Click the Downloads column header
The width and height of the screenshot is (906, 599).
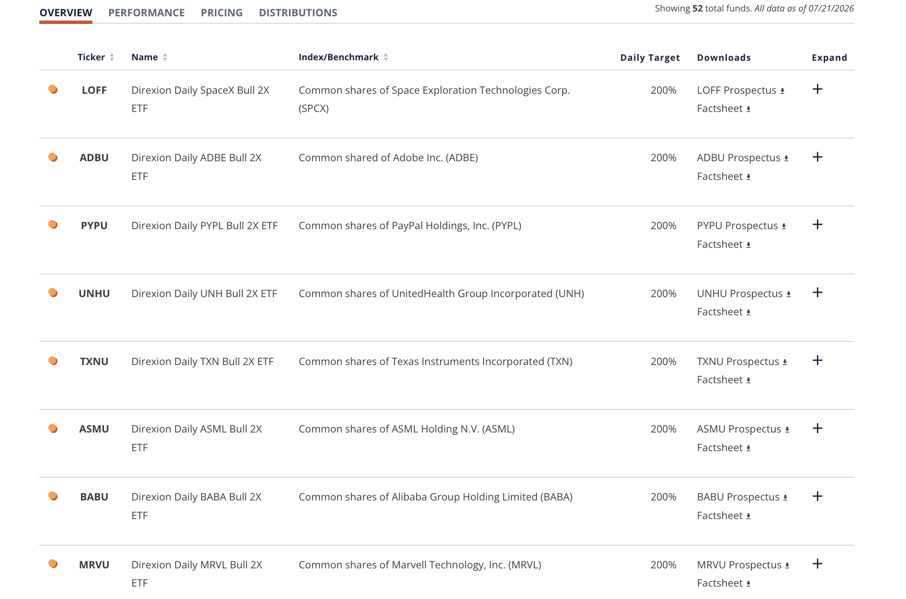coord(724,58)
